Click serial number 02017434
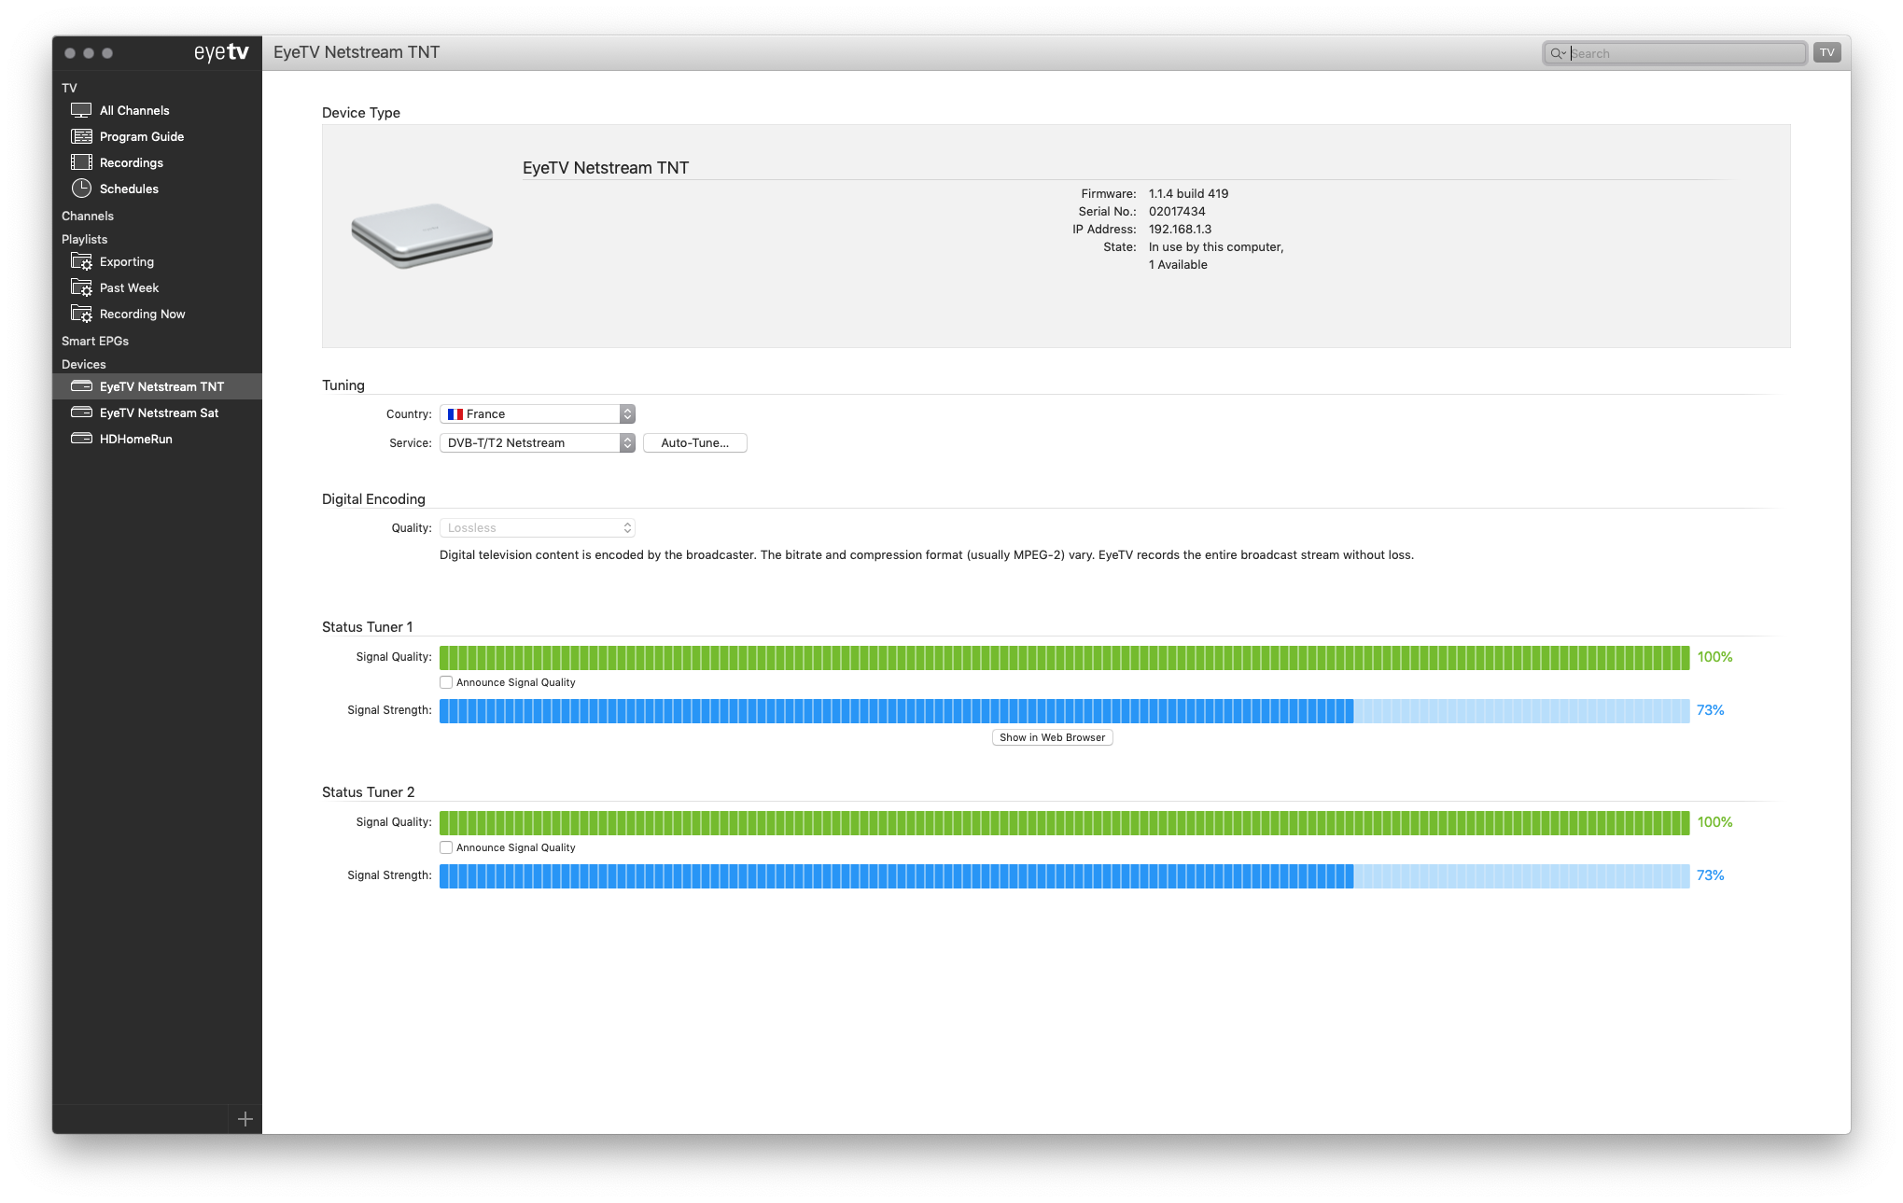1903x1203 pixels. pos(1177,211)
